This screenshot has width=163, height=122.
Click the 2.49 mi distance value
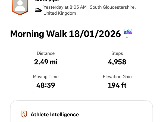pos(46,62)
